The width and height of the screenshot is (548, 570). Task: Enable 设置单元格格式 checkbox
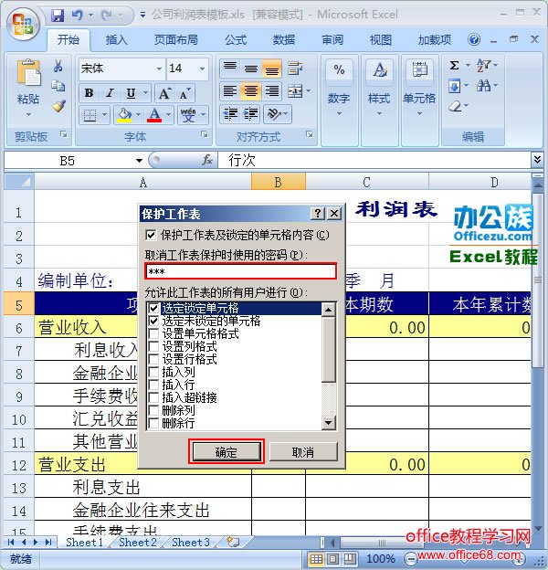pyautogui.click(x=153, y=333)
